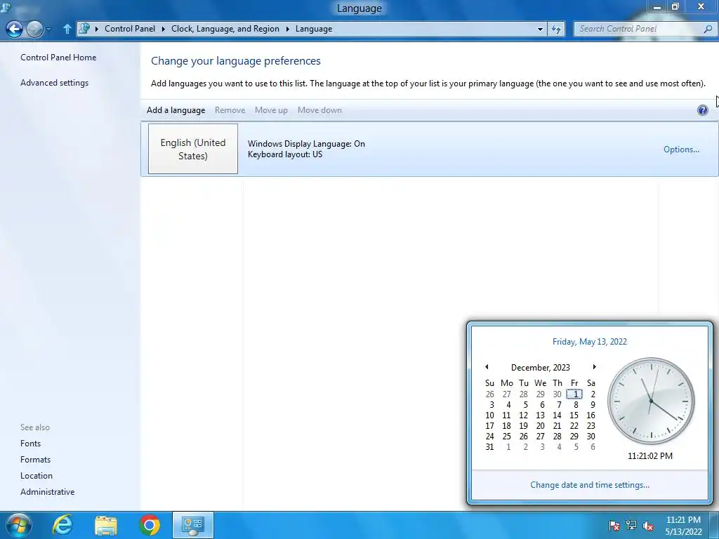719x539 pixels.
Task: Click Move up in the language toolbar
Action: pos(271,110)
